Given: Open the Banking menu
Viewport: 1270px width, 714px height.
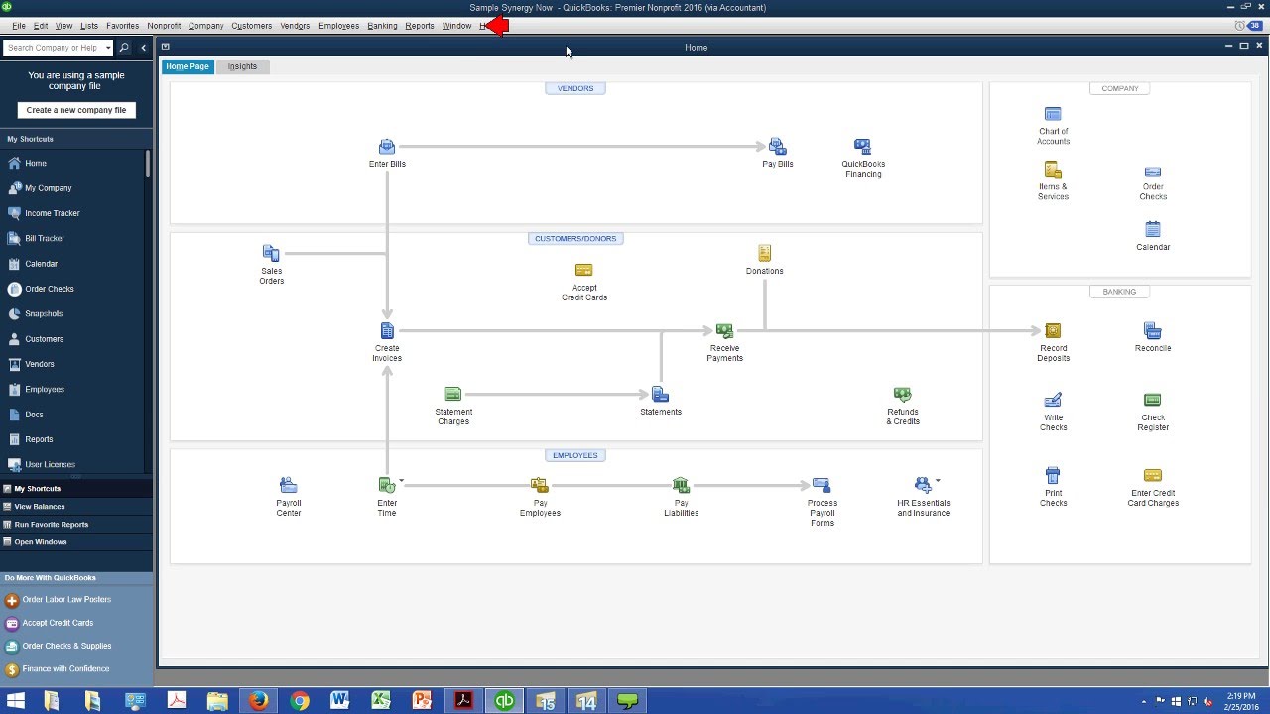Looking at the screenshot, I should coord(382,26).
